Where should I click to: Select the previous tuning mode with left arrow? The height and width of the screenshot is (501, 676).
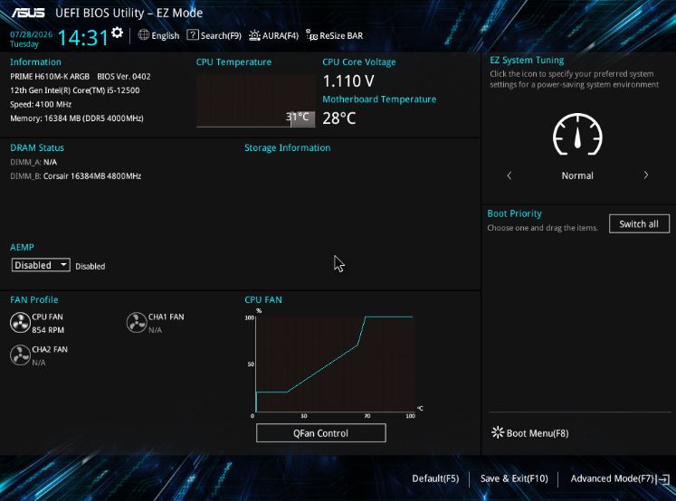(509, 175)
